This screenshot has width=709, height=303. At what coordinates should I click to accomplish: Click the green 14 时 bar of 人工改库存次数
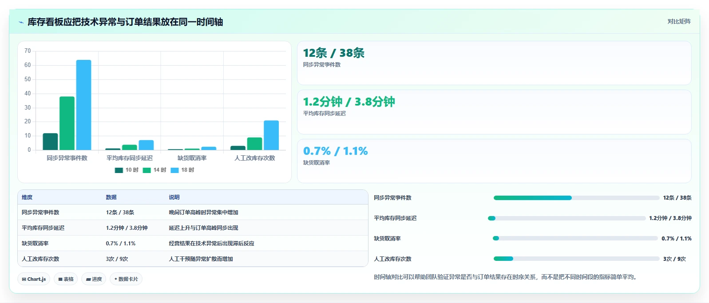tap(254, 144)
